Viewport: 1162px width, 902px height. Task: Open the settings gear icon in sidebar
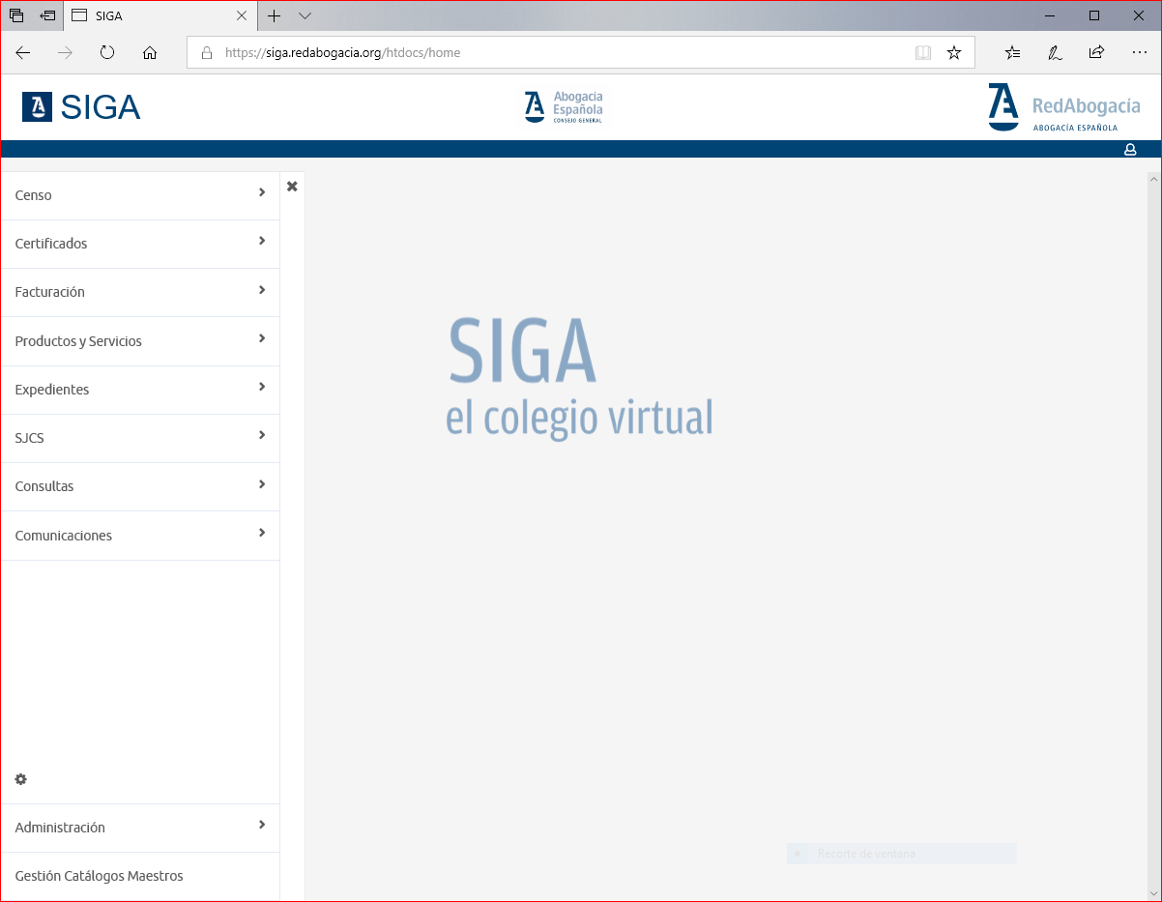point(21,779)
